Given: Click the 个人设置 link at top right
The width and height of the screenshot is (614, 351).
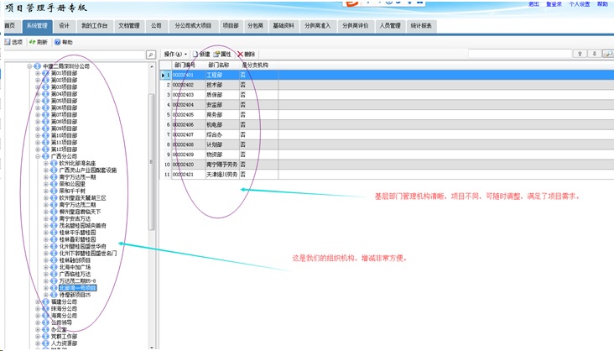Looking at the screenshot, I should 579,4.
